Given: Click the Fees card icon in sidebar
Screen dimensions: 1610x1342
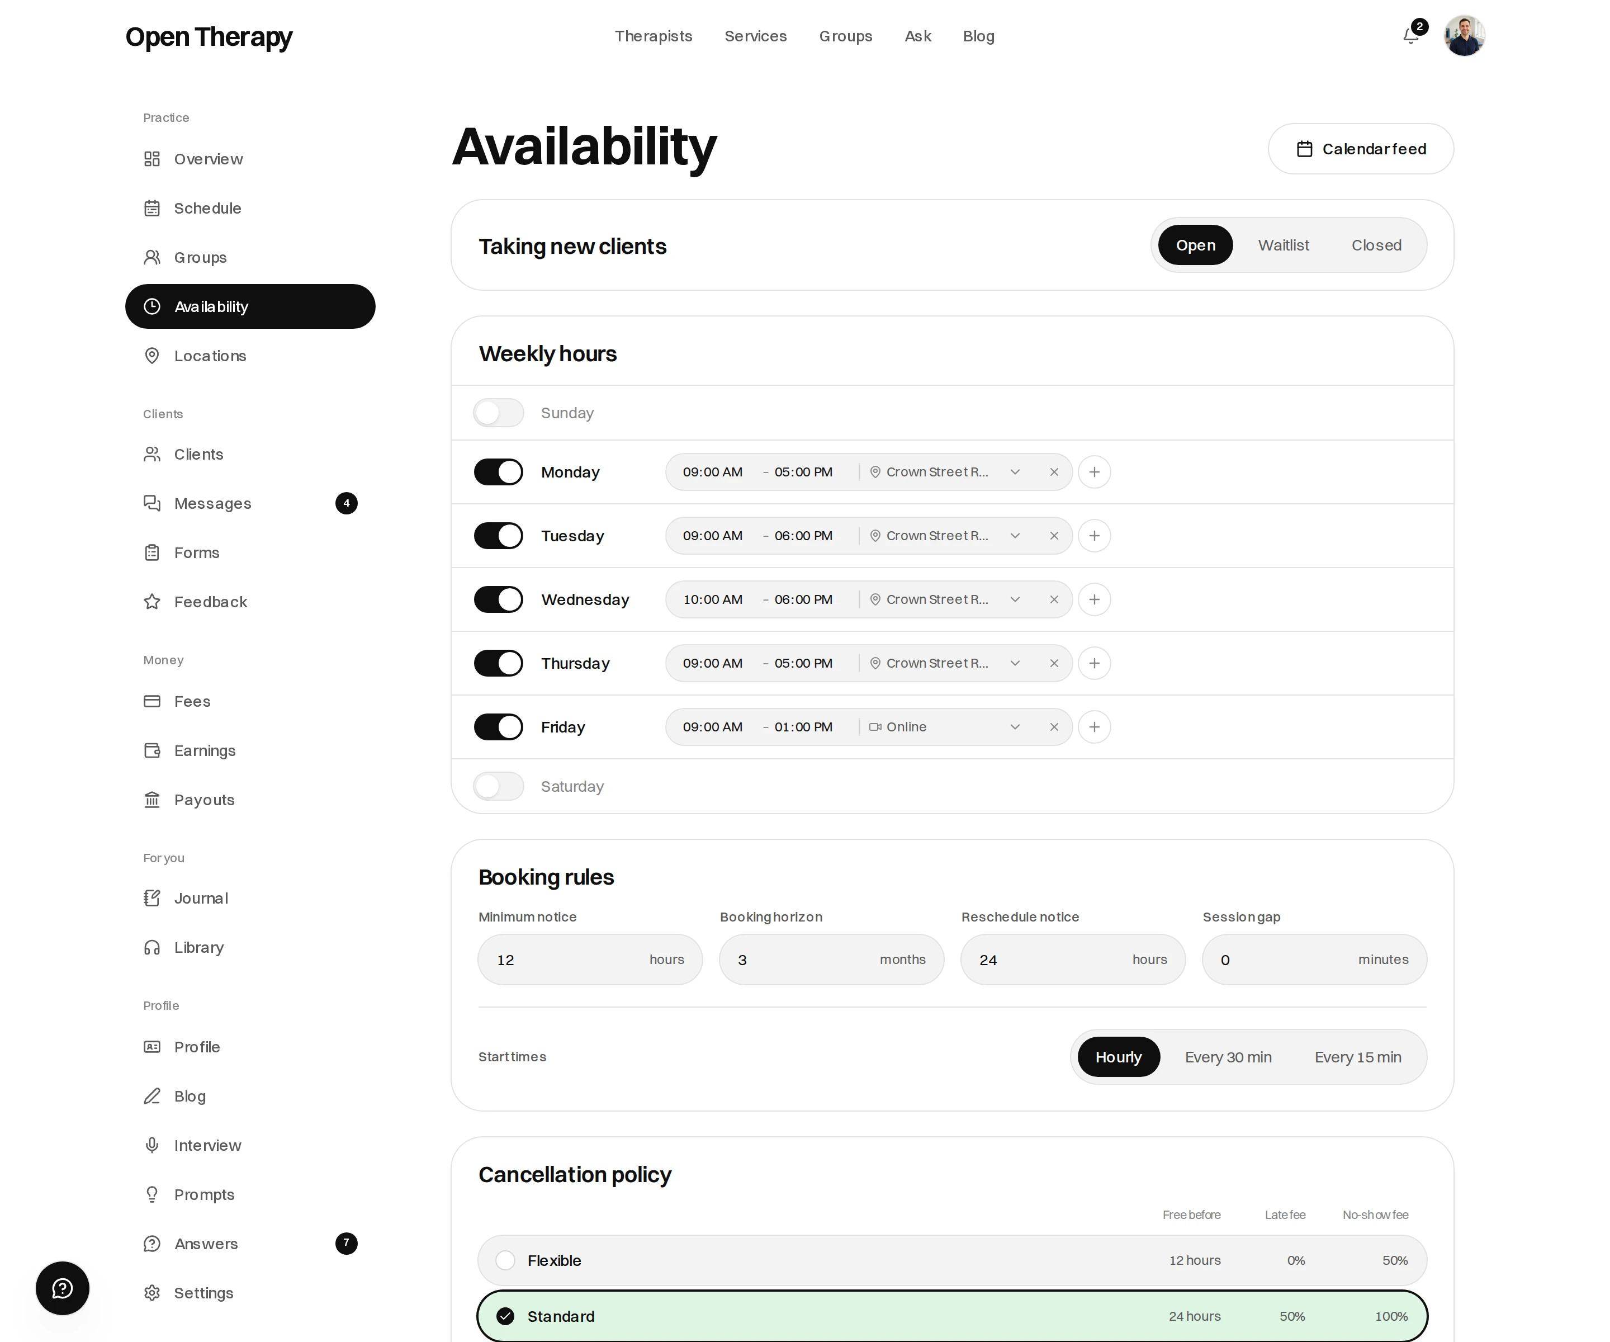Looking at the screenshot, I should pyautogui.click(x=152, y=701).
